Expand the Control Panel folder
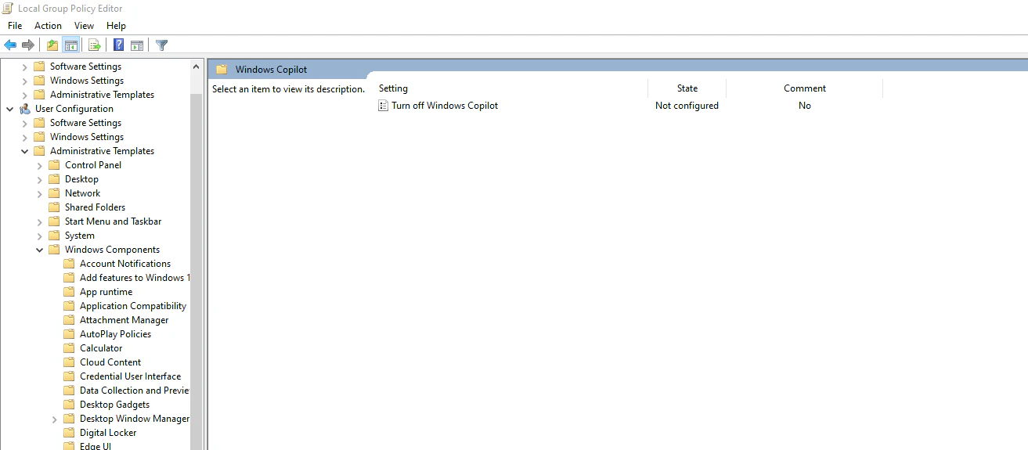 (x=39, y=165)
